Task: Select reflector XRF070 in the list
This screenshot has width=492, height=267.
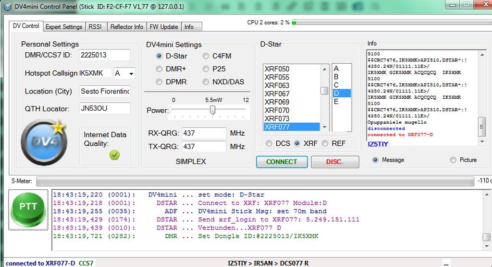Action: (292, 110)
